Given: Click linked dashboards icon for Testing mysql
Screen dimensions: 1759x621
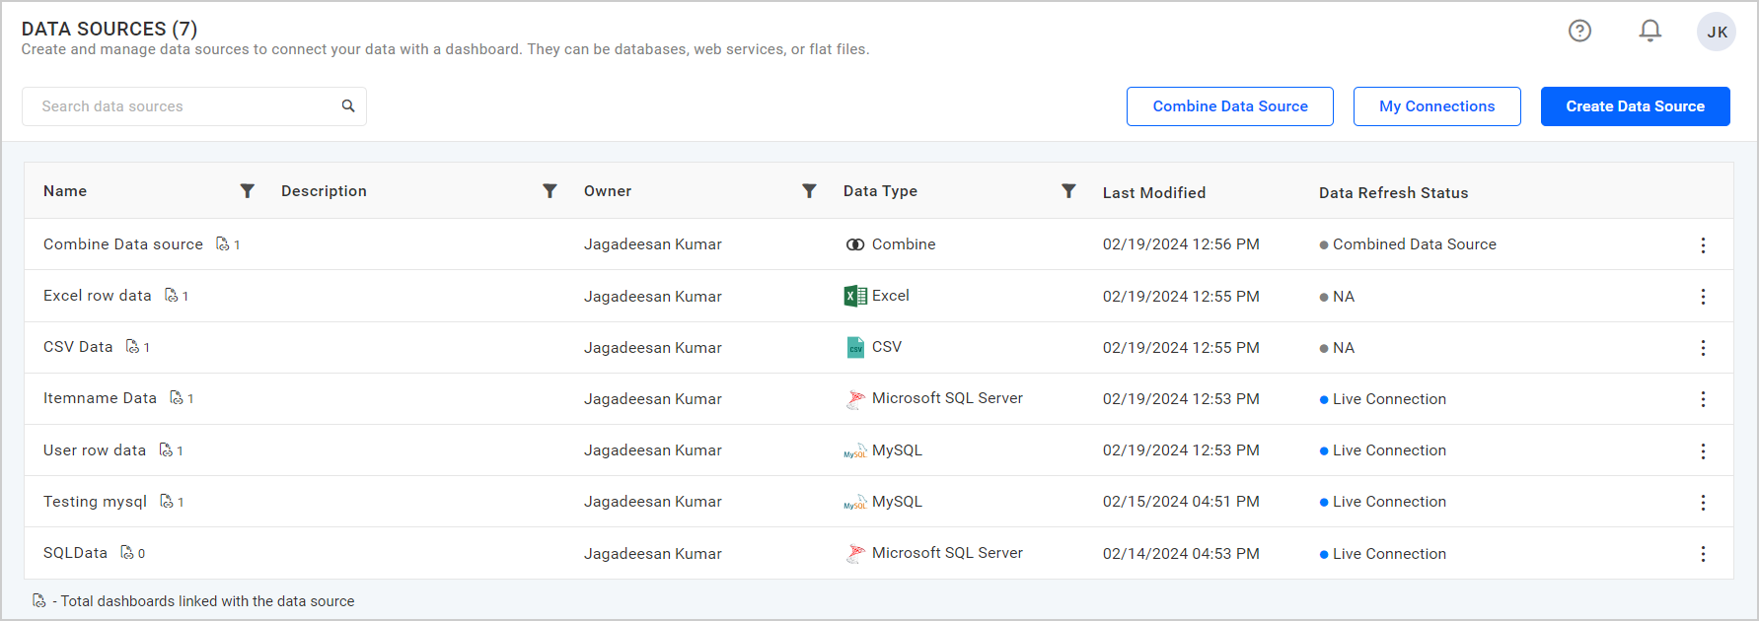Looking at the screenshot, I should (167, 501).
